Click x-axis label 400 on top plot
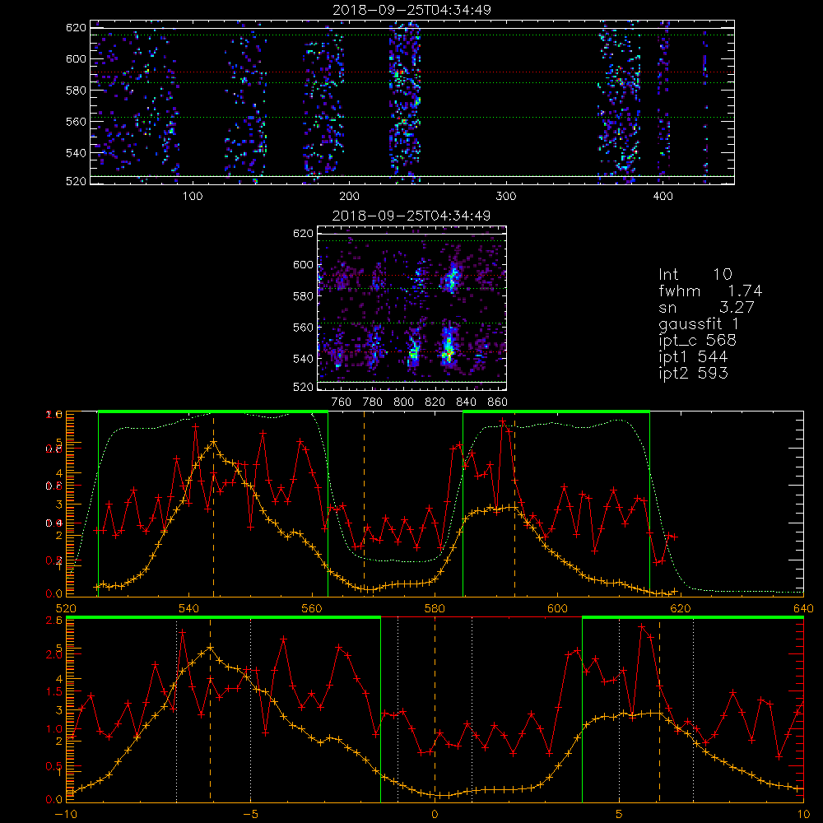The height and width of the screenshot is (823, 823). (x=663, y=197)
